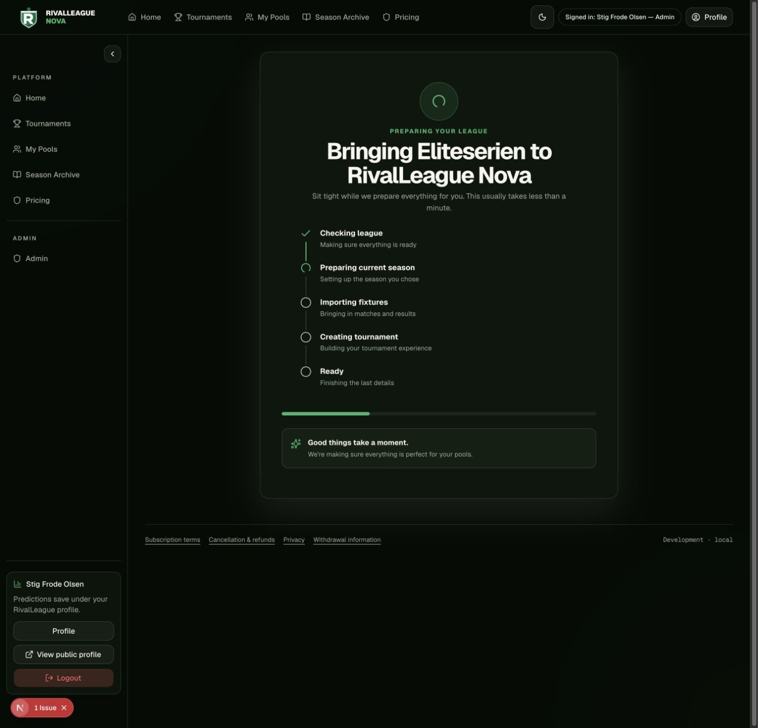This screenshot has height=728, width=758.
Task: Click the Checking league checkmark icon
Action: (305, 233)
